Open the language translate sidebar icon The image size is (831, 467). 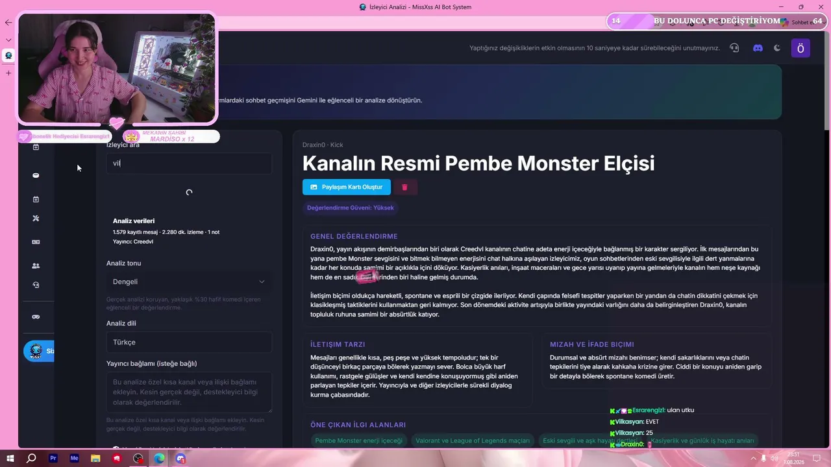click(36, 242)
